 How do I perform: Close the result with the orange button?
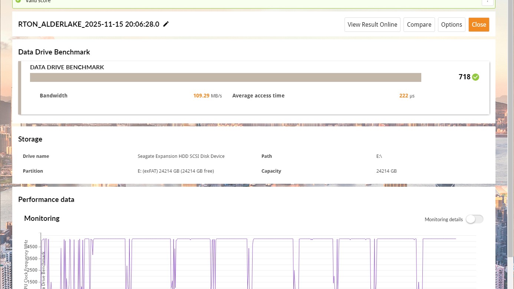[478, 24]
